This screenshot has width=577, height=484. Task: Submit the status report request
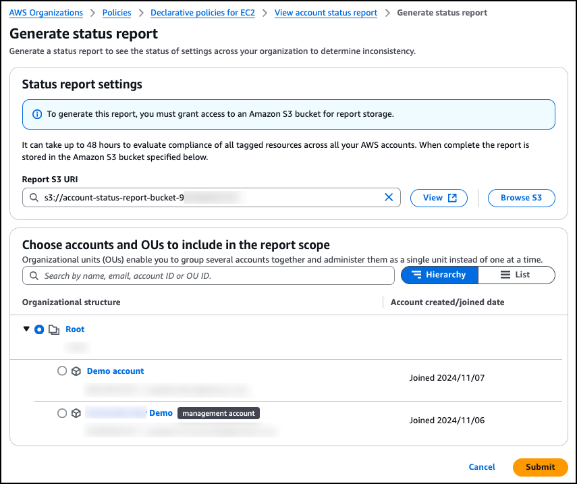click(540, 467)
